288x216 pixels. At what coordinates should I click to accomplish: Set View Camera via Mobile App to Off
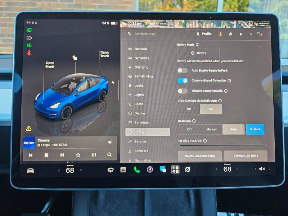(189, 109)
